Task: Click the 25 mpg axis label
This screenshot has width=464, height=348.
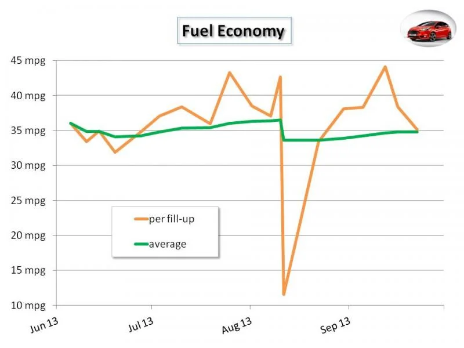Action: pos(28,201)
